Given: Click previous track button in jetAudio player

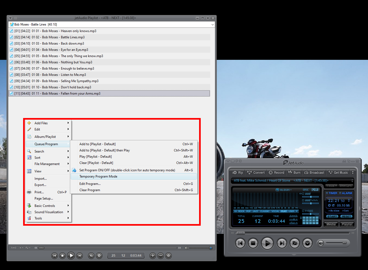Looking at the screenshot, I should tap(240, 243).
